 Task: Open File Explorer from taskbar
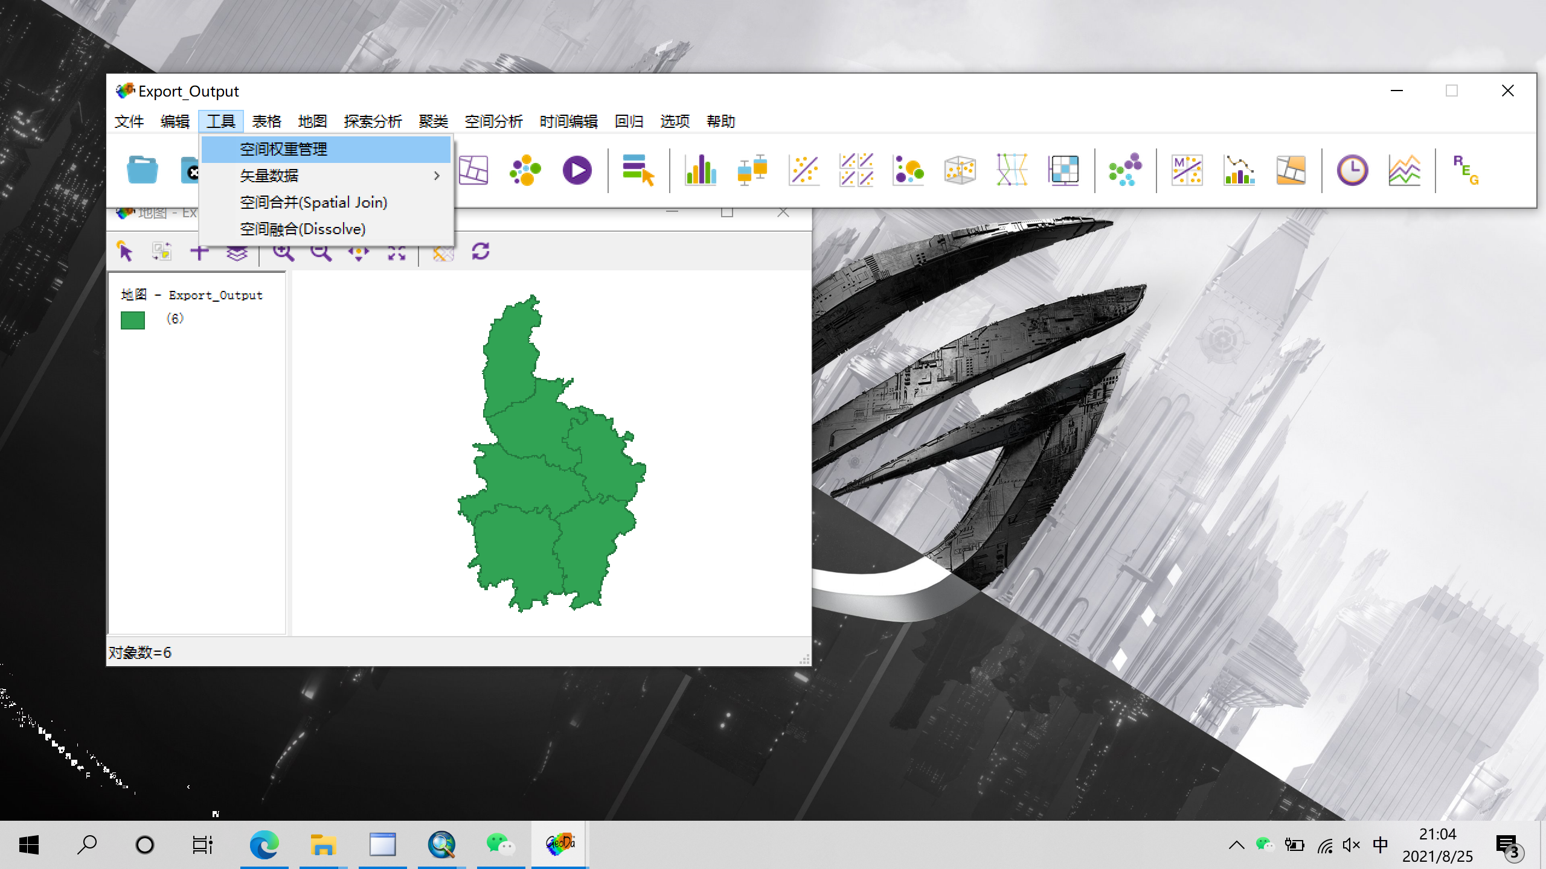click(324, 844)
